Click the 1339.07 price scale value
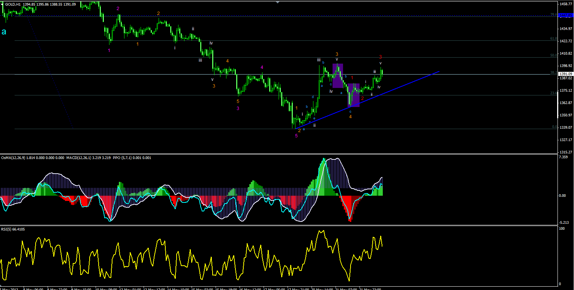The width and height of the screenshot is (574, 290). 566,128
